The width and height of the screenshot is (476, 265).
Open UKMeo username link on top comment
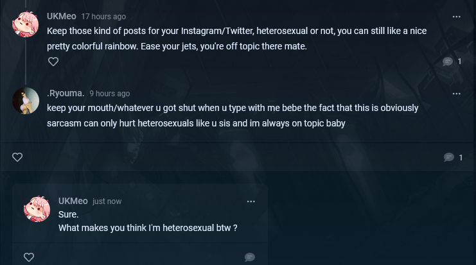tap(62, 16)
